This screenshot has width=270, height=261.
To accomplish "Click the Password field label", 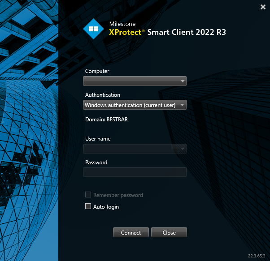I will [96, 163].
